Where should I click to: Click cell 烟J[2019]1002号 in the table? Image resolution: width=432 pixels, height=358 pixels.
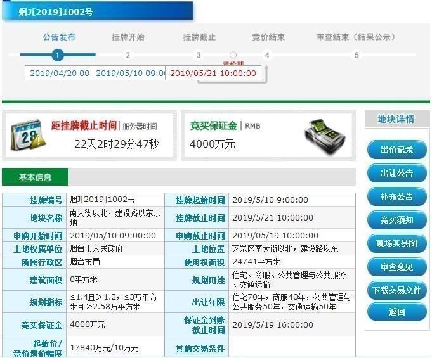coord(115,200)
